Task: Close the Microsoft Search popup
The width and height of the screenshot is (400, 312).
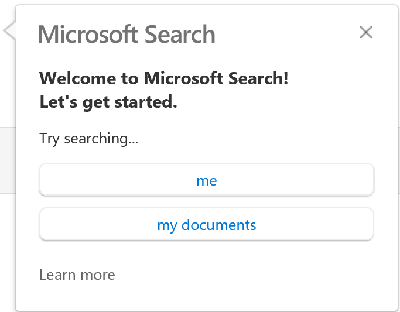Action: tap(366, 32)
